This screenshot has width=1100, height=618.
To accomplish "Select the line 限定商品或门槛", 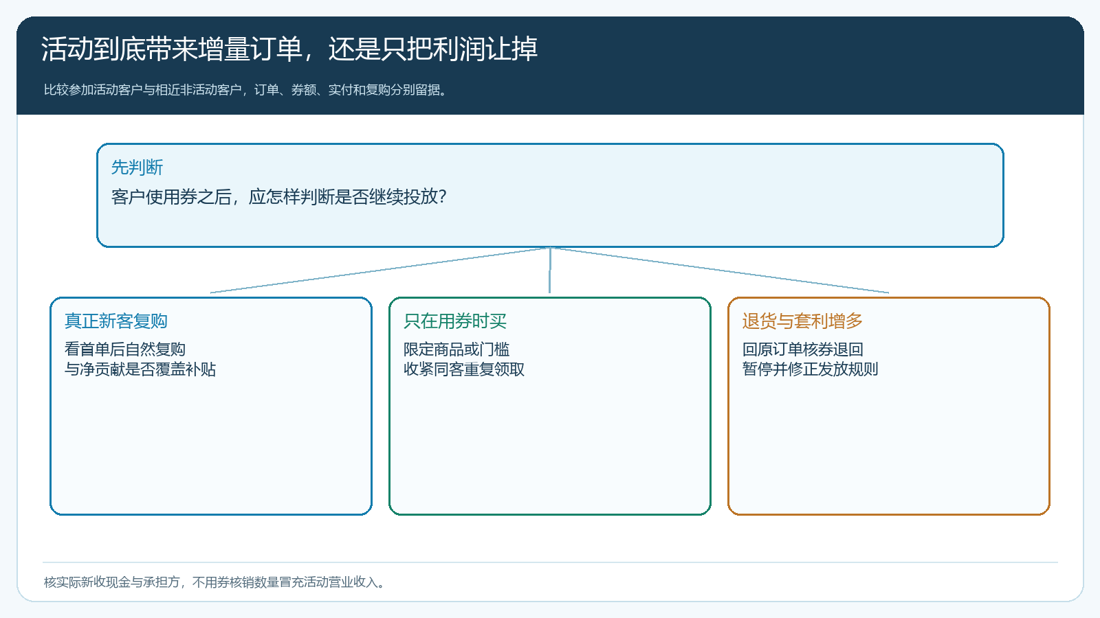I will (x=456, y=350).
